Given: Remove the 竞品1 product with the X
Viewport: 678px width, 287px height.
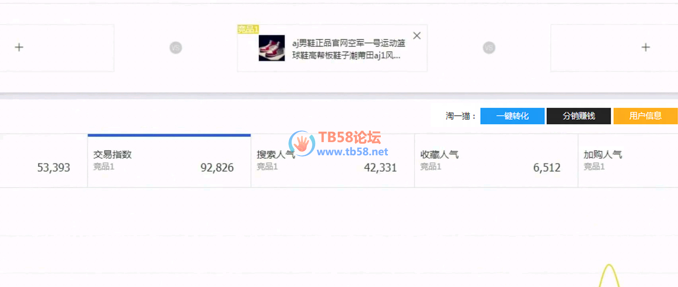Looking at the screenshot, I should coord(417,36).
